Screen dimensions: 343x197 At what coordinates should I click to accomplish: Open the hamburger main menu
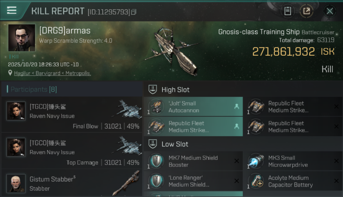click(x=12, y=11)
